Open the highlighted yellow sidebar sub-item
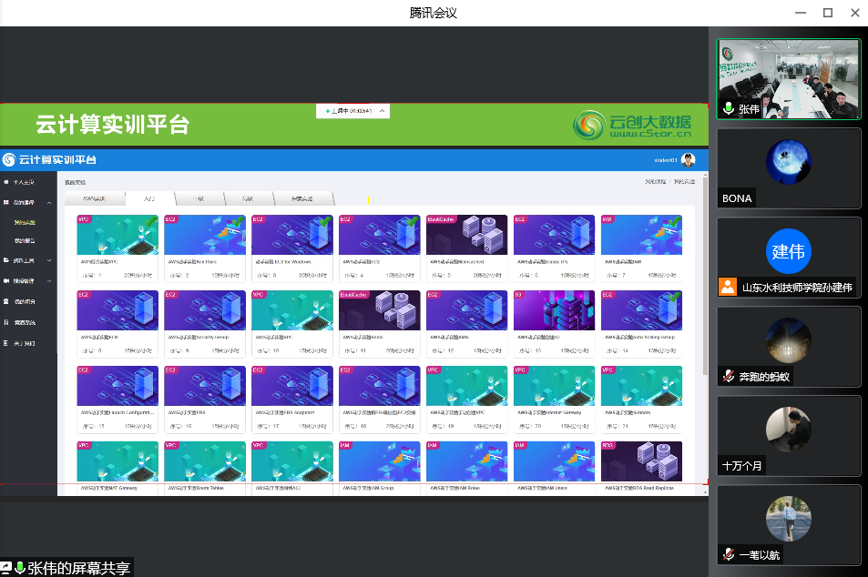The height and width of the screenshot is (577, 868). [x=25, y=222]
